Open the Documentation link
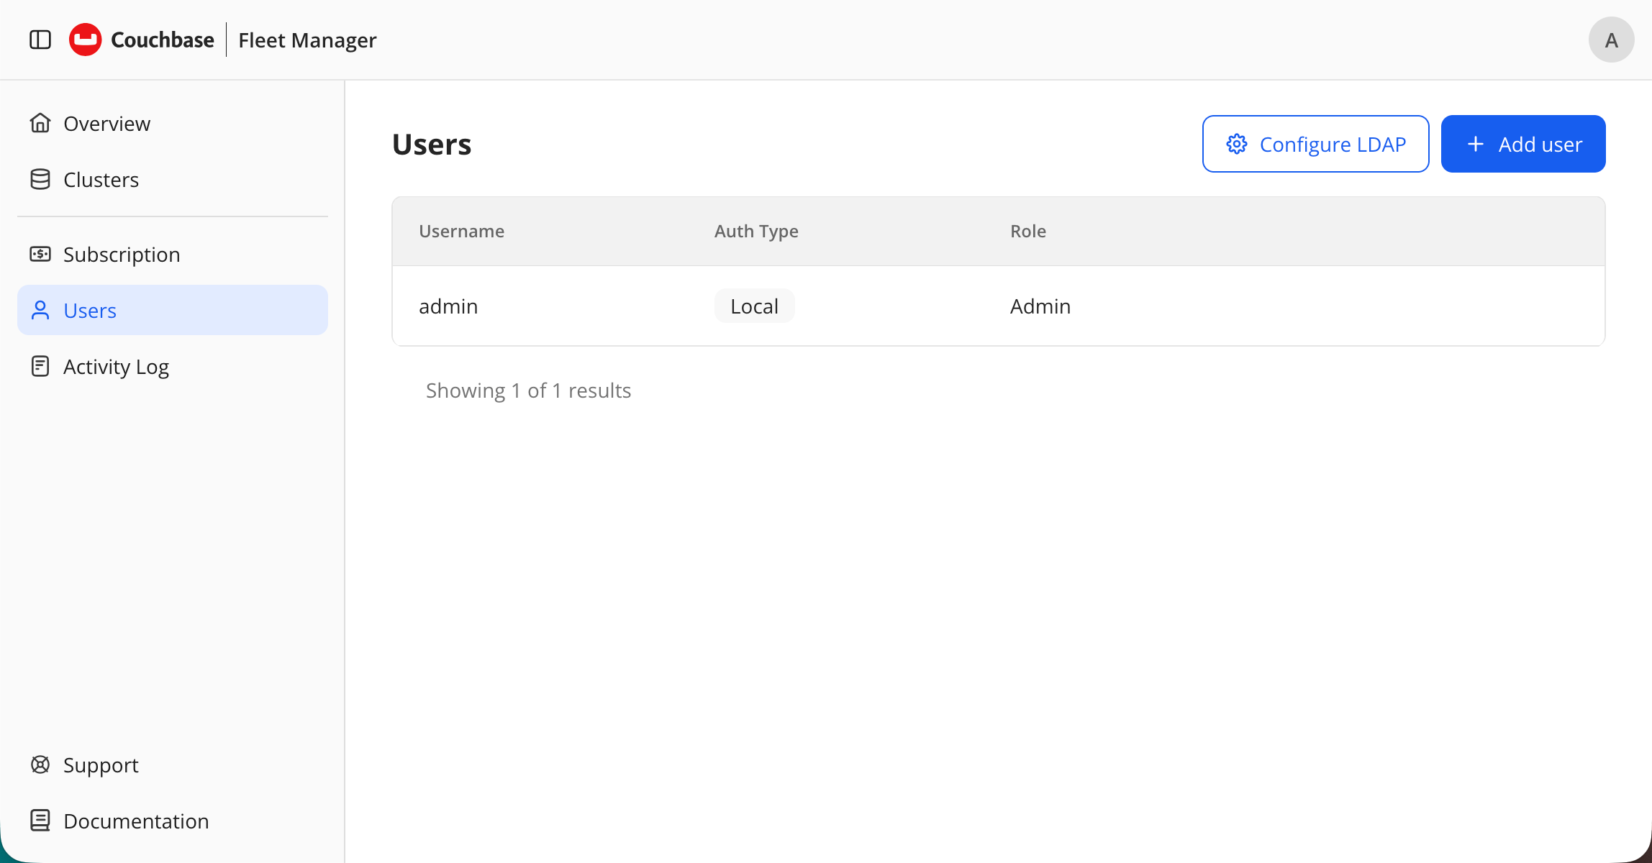 tap(173, 821)
